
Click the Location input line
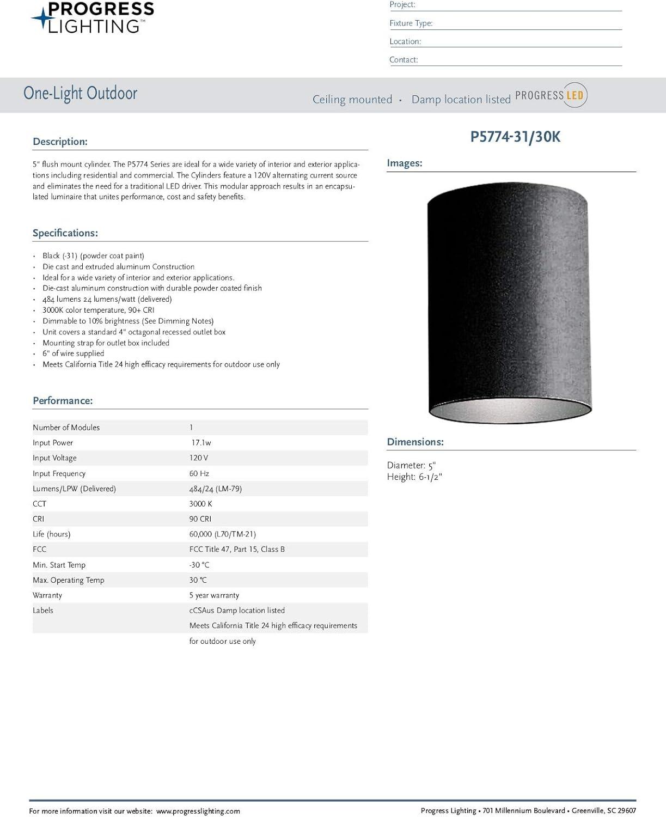[505, 41]
